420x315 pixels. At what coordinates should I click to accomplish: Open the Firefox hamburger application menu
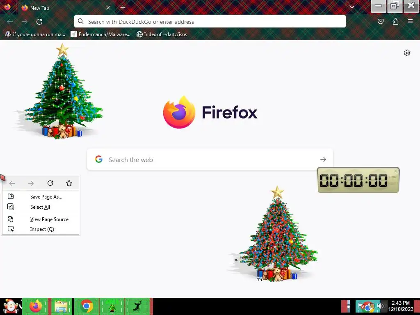tap(410, 21)
